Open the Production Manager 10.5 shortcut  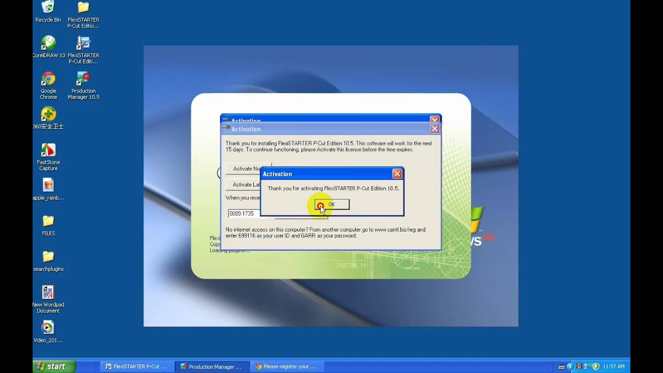tap(83, 85)
